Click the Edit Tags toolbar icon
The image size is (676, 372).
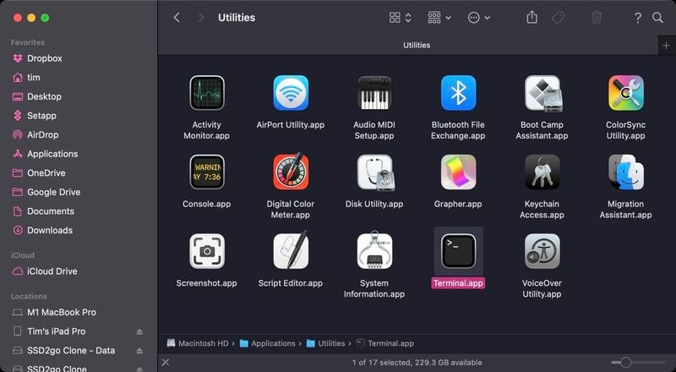[558, 18]
